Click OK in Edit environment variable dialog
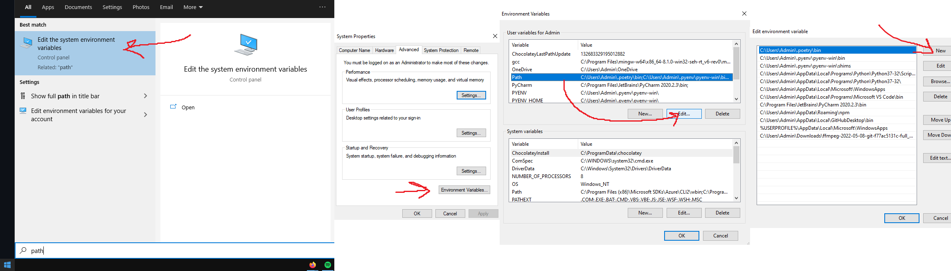 pos(901,218)
